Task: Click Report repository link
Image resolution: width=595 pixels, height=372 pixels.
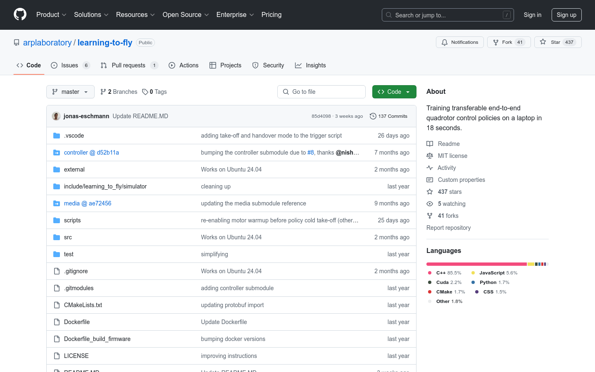Action: (448, 228)
